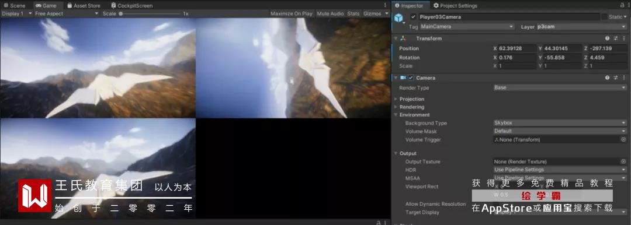The image size is (631, 225).
Task: Open the Background Type dropdown
Action: pyautogui.click(x=560, y=123)
